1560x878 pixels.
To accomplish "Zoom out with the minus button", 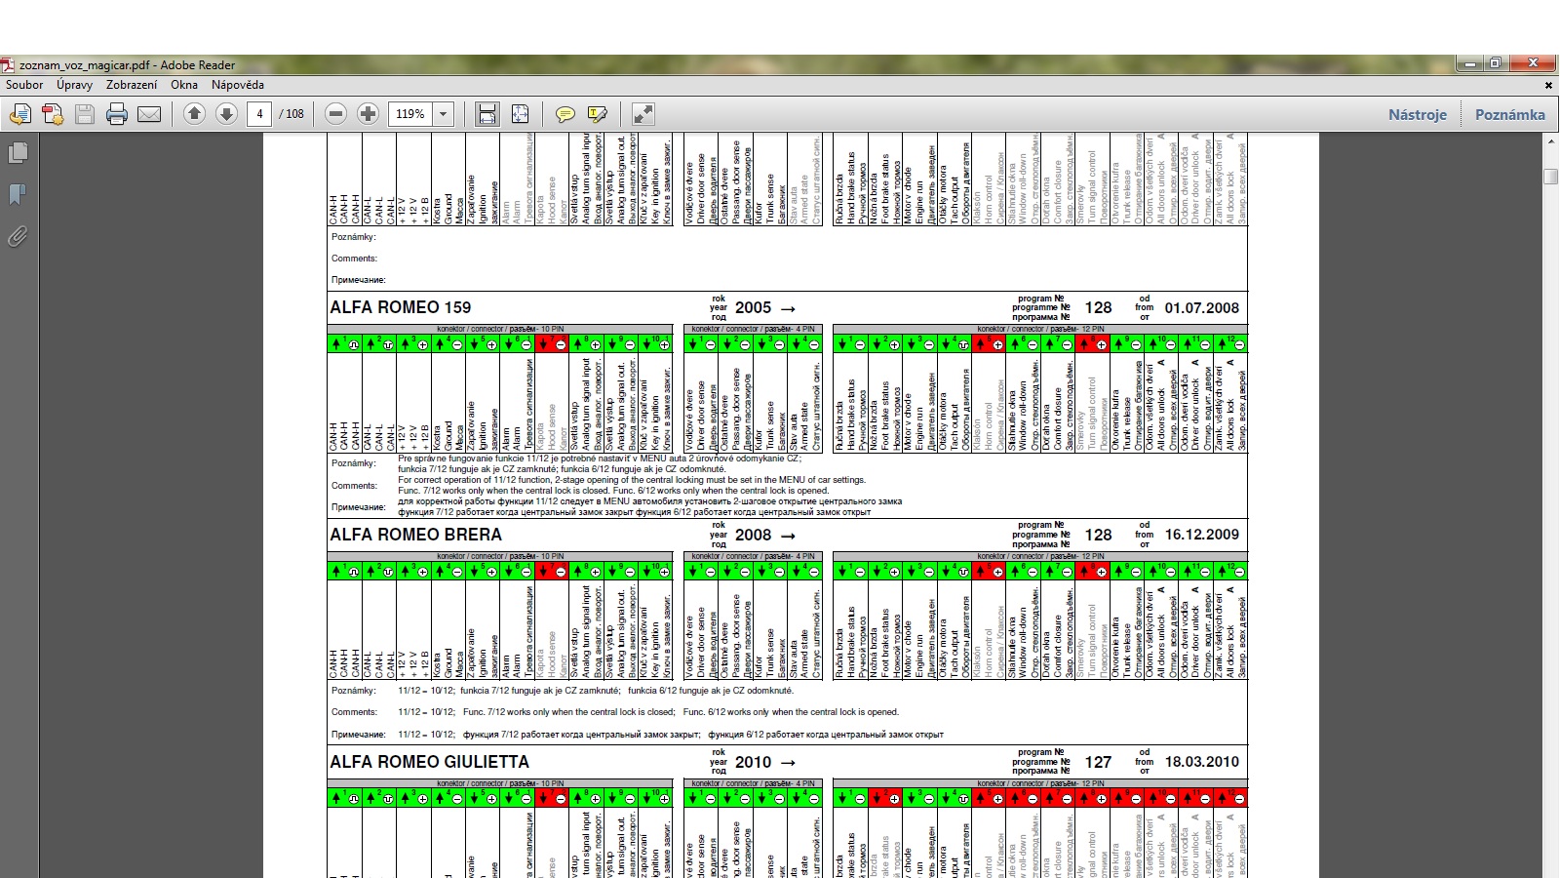I will point(335,114).
